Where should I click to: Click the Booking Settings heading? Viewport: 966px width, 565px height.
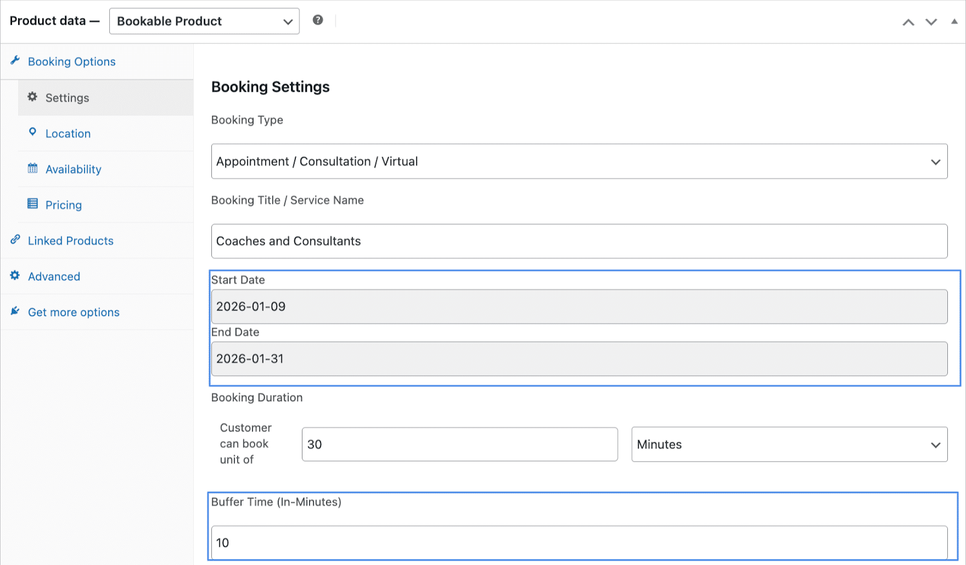coord(270,87)
